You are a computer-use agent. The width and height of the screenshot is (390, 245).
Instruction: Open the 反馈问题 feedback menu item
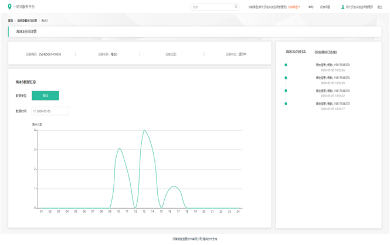325,7
